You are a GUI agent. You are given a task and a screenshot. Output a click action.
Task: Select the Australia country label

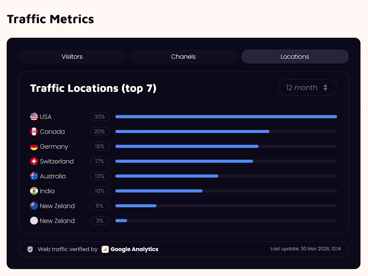pos(53,176)
